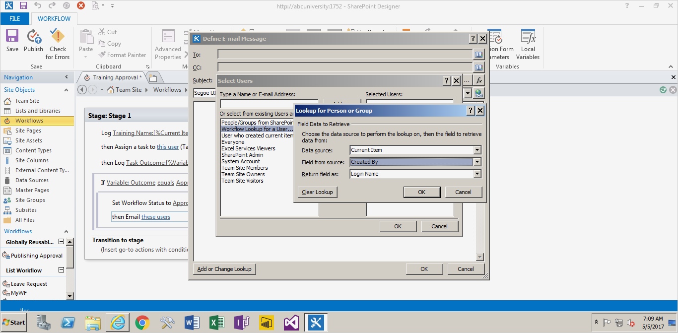Viewport: 678px width, 333px height.
Task: Switch to the Training Approval tab
Action: click(113, 77)
